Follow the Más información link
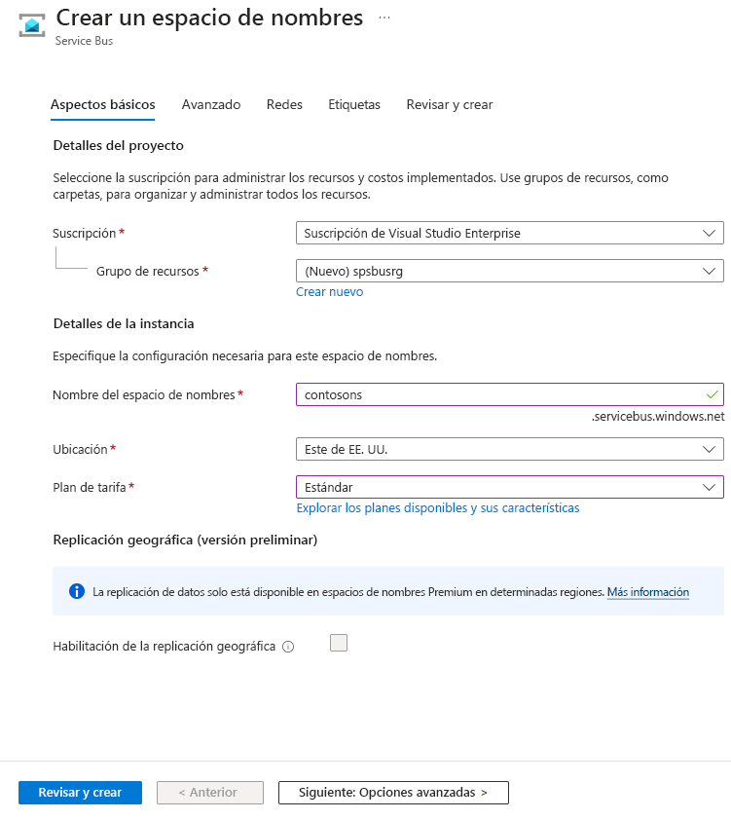 [648, 592]
